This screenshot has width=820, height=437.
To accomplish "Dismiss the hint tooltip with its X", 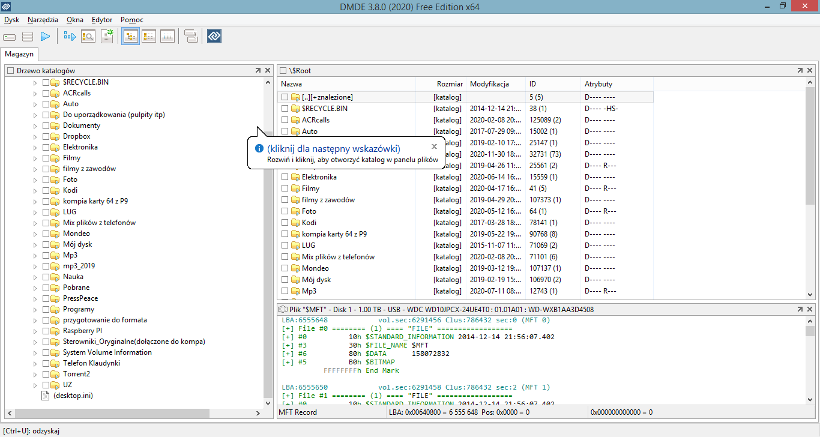I will coord(434,146).
